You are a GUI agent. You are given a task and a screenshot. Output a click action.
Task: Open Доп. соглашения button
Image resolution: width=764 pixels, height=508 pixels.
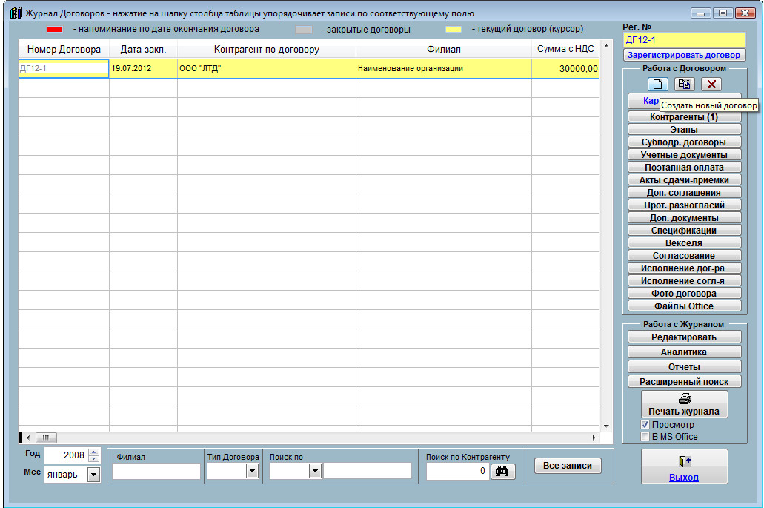click(684, 193)
